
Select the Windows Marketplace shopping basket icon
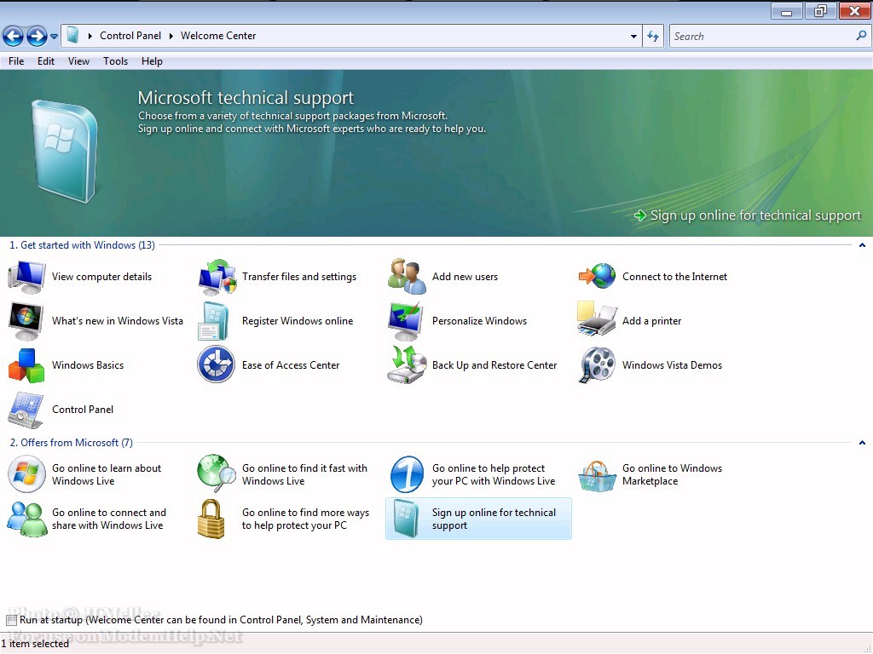[x=597, y=477]
